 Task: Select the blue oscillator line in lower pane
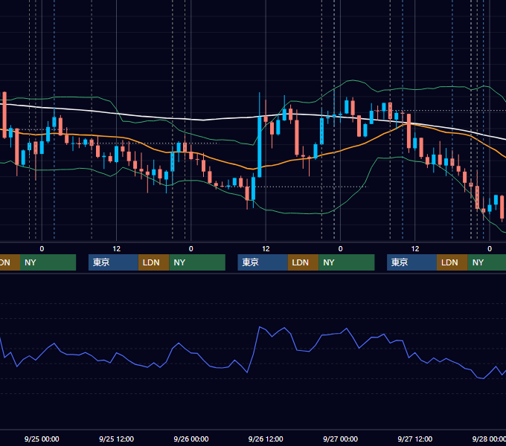coord(260,327)
